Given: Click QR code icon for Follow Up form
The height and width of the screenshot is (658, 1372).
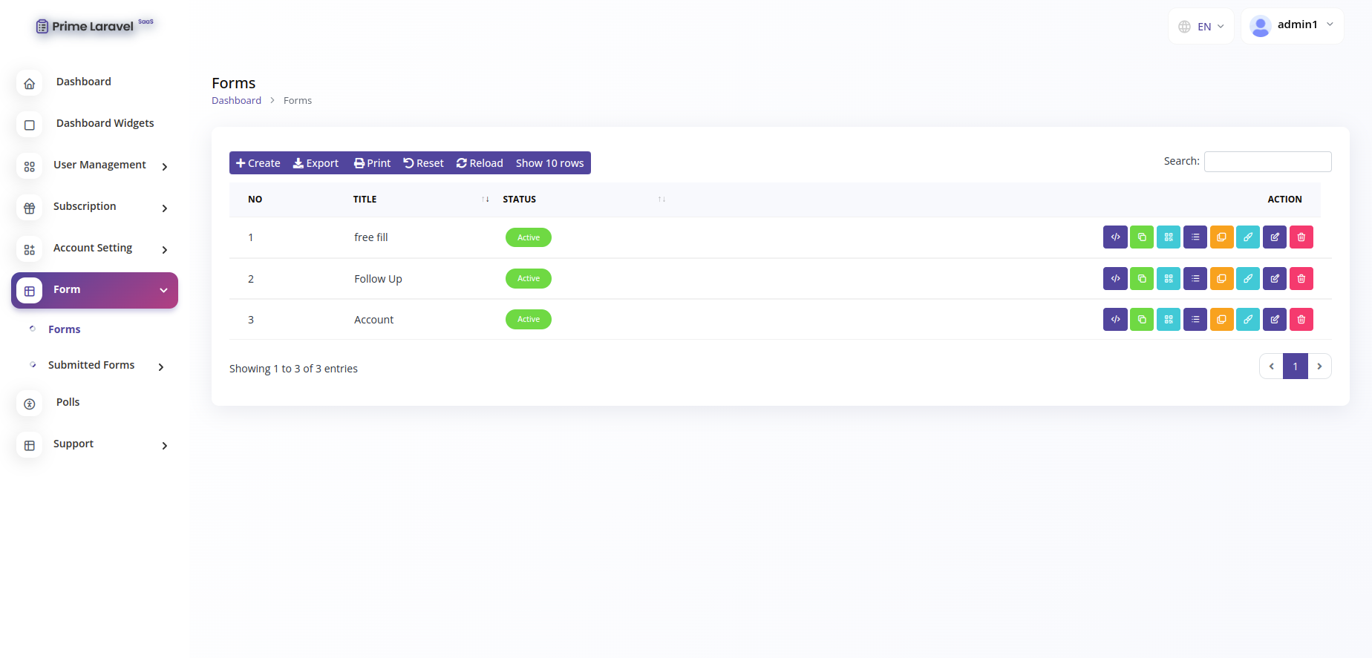Looking at the screenshot, I should (x=1169, y=279).
